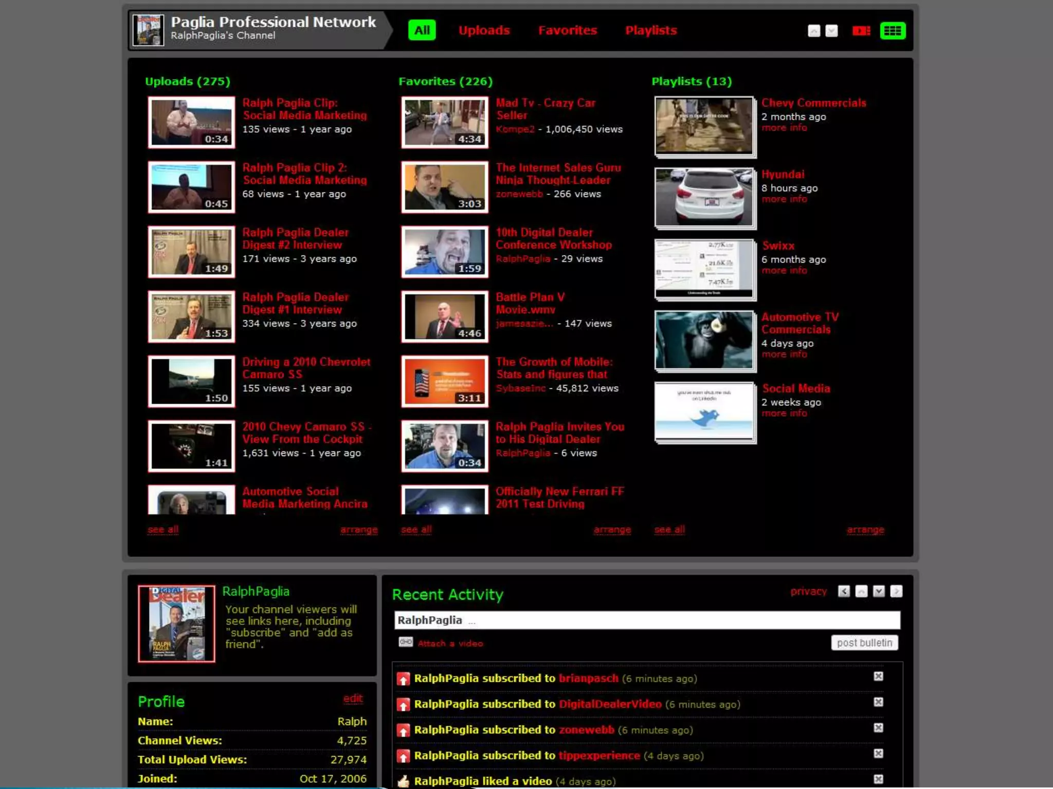The image size is (1053, 789).
Task: Open Mad Tv - Crazy Car Seller video
Action: tap(546, 109)
